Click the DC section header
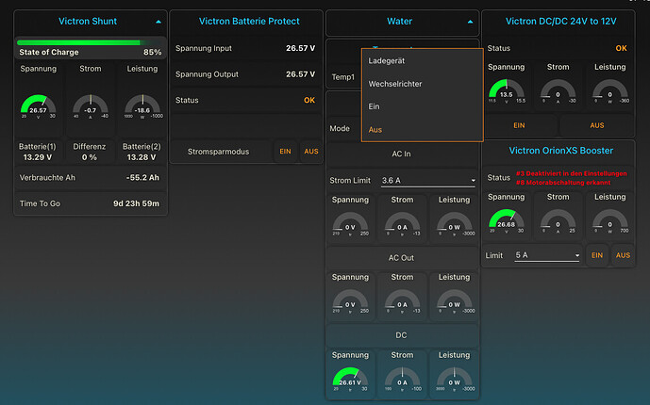This screenshot has width=650, height=405. pos(401,335)
